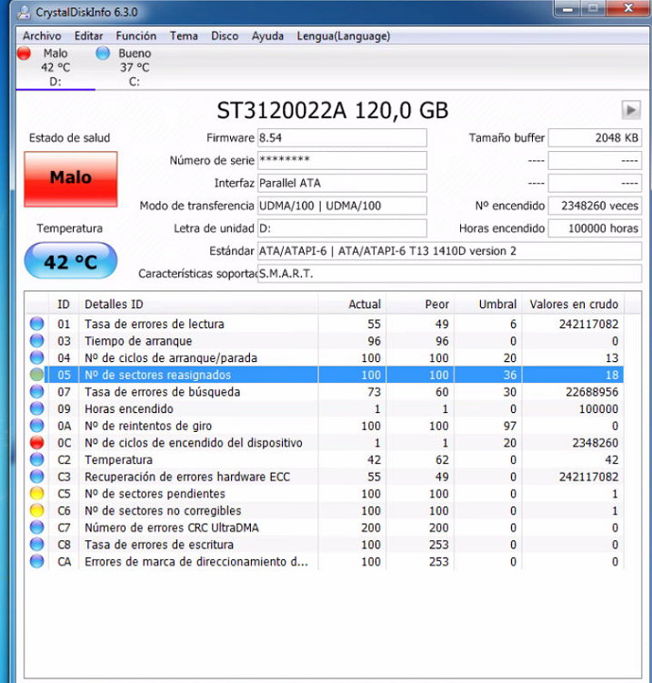
Task: Open the Archivo menu
Action: pos(42,36)
